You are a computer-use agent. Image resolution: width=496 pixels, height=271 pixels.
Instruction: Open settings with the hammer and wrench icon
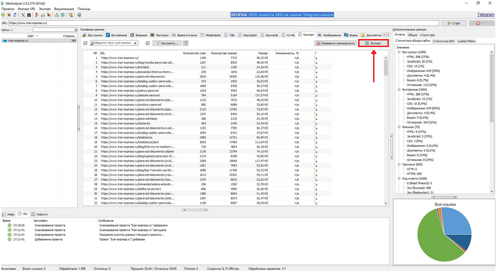pos(23,15)
